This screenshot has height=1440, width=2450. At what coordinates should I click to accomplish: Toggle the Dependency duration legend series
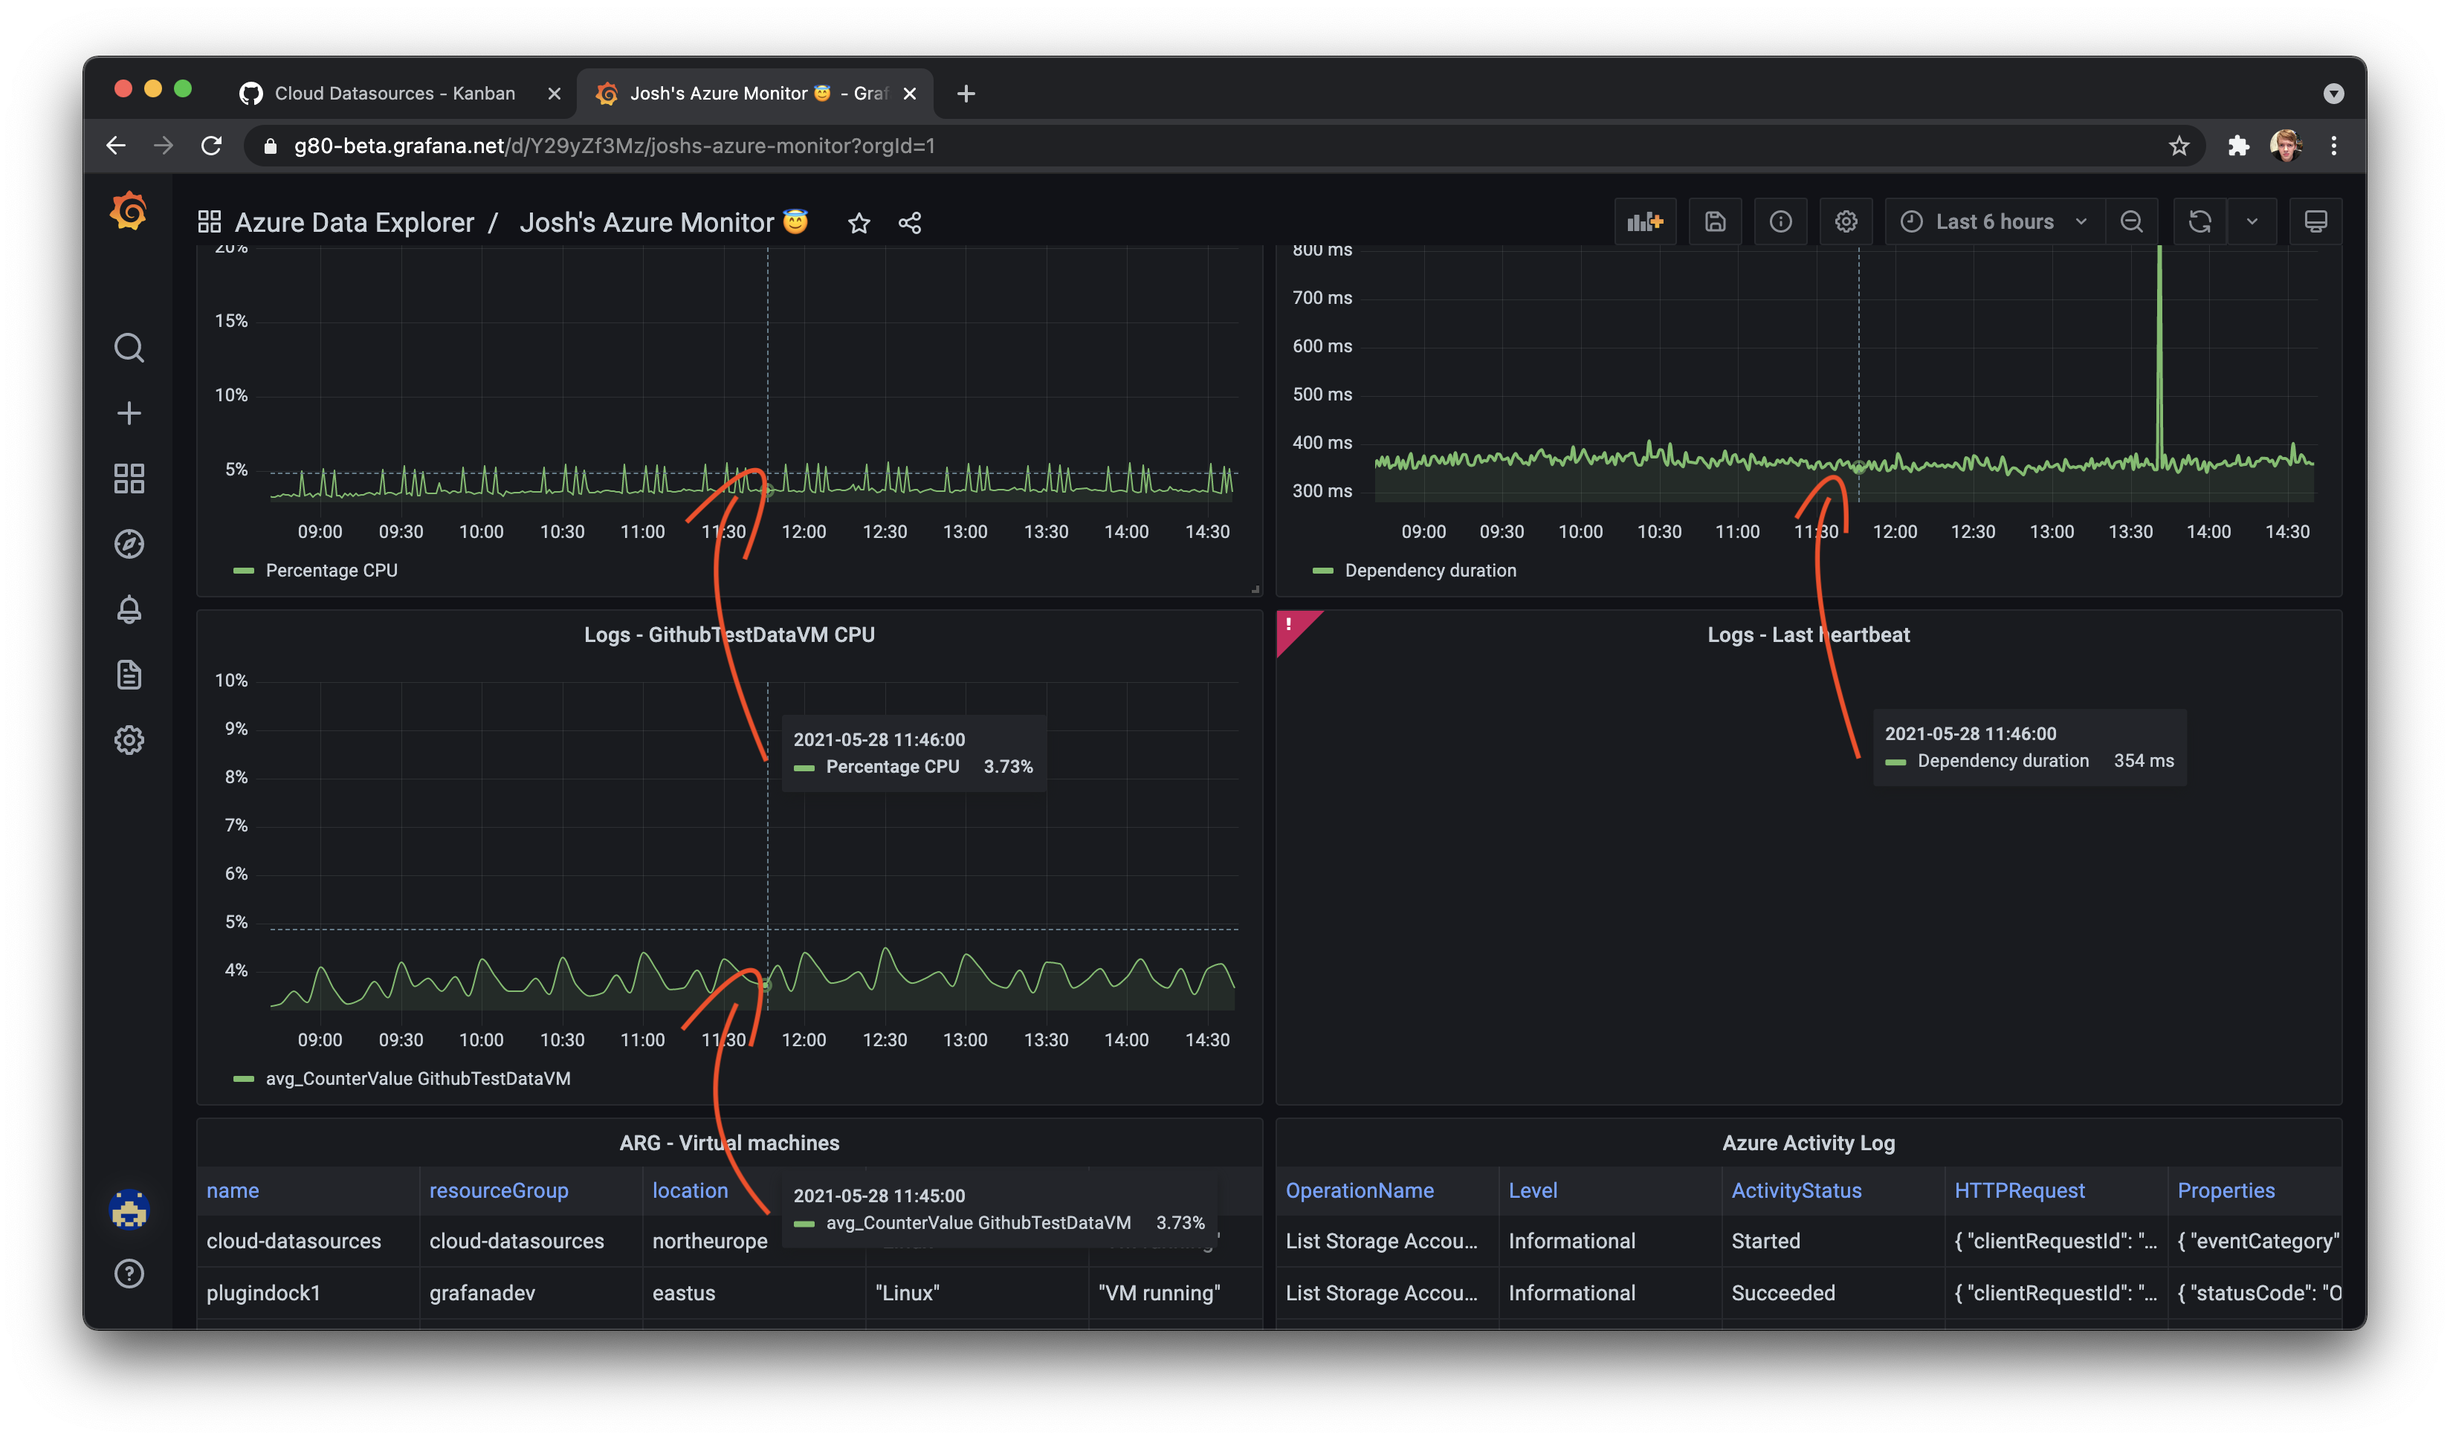pyautogui.click(x=1429, y=571)
